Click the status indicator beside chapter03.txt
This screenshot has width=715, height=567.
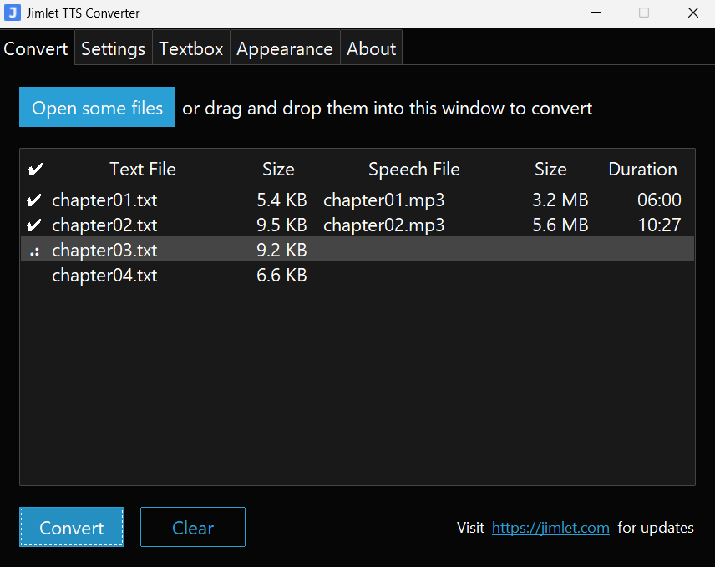coord(33,251)
